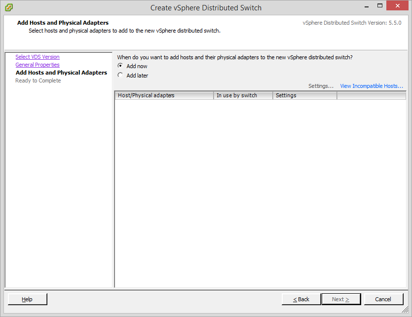This screenshot has height=317, width=412.
Task: Select the Add now radio button
Action: coord(120,66)
